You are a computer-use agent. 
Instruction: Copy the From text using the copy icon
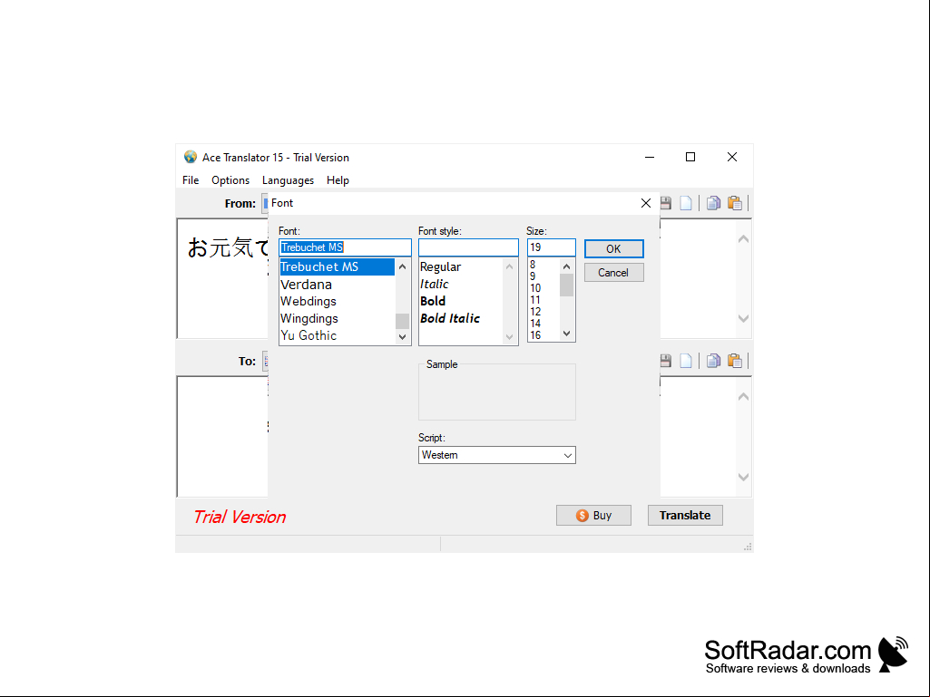point(713,203)
